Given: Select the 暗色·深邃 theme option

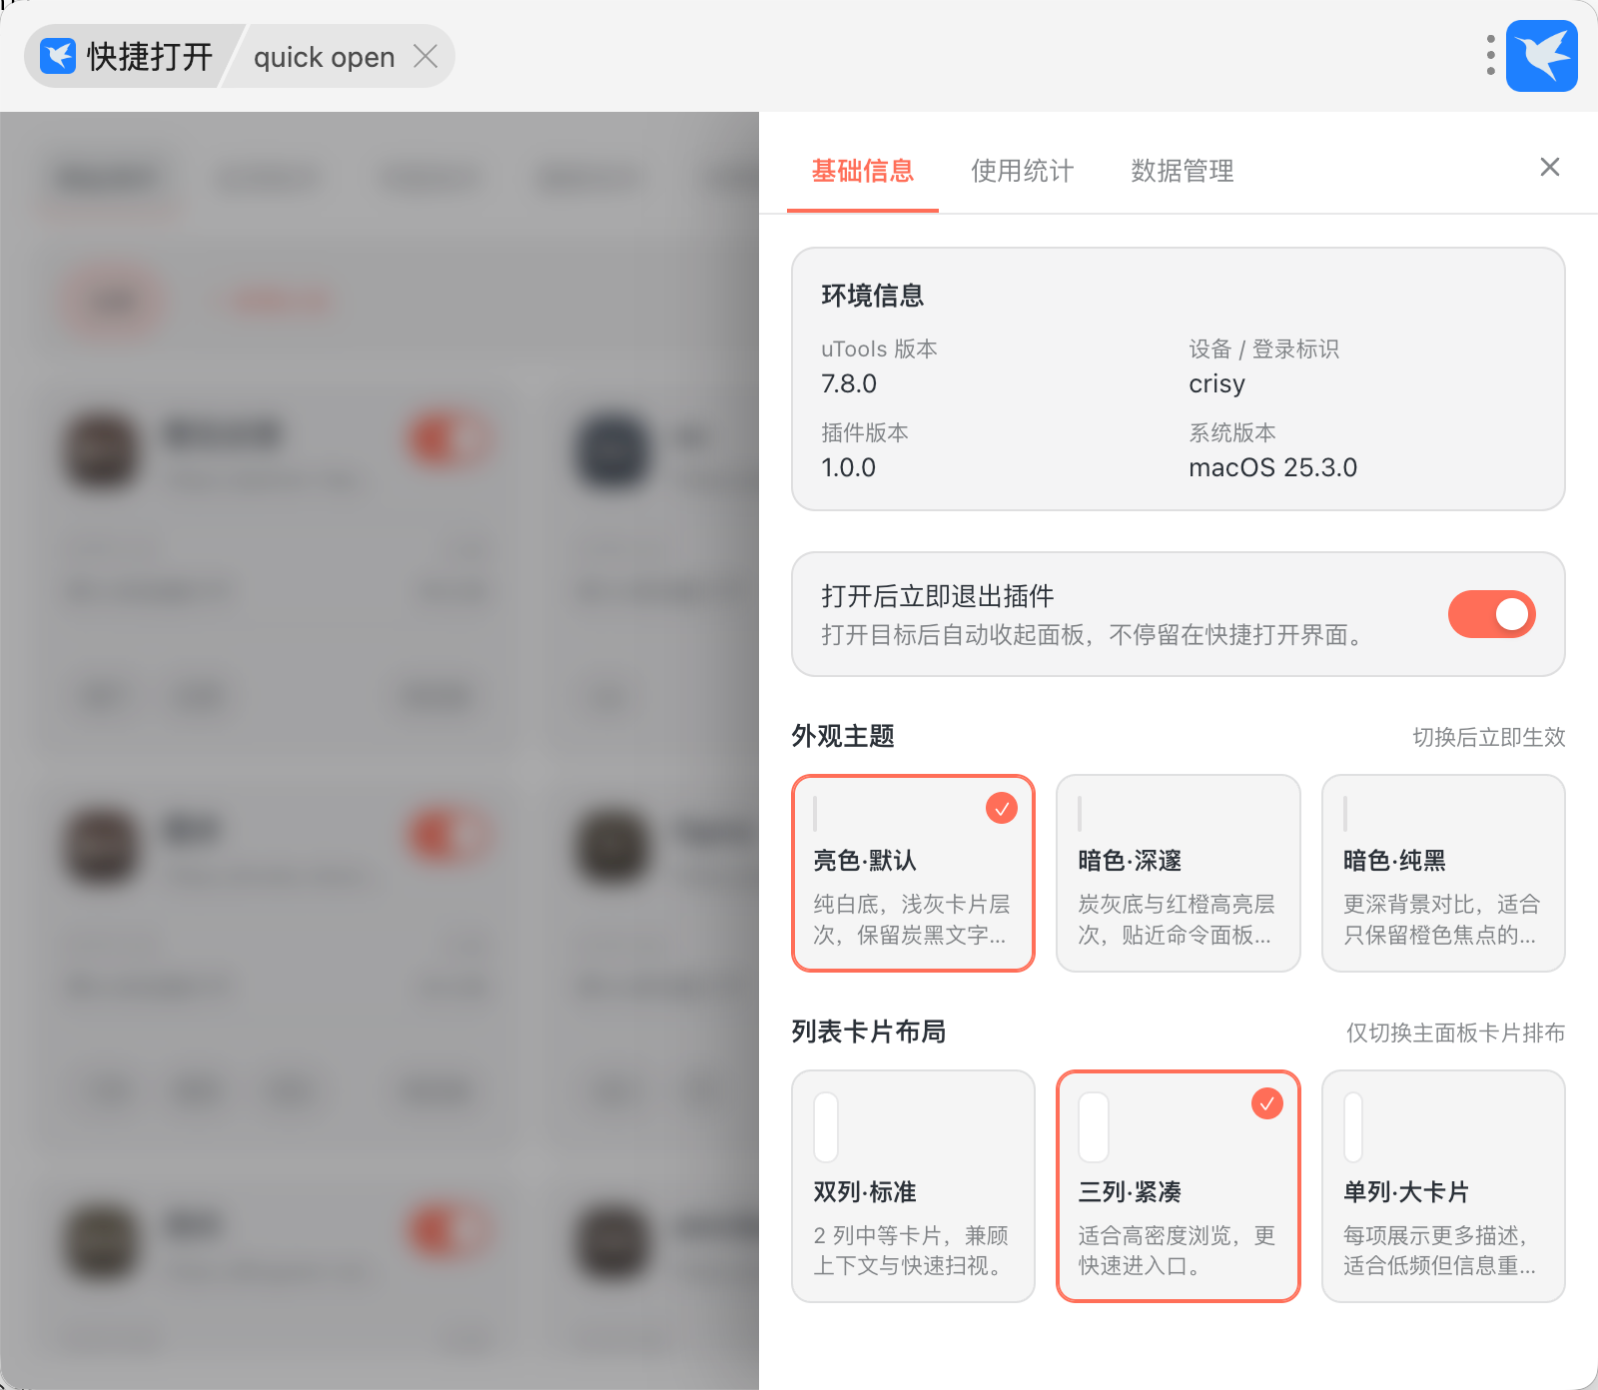Looking at the screenshot, I should pyautogui.click(x=1178, y=873).
